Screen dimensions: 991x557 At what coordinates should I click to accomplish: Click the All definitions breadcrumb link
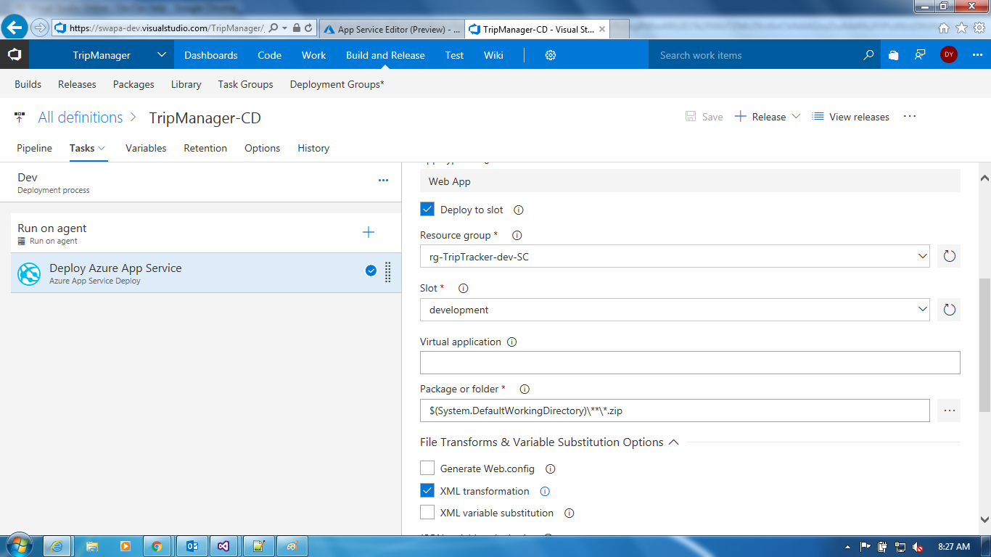click(81, 117)
